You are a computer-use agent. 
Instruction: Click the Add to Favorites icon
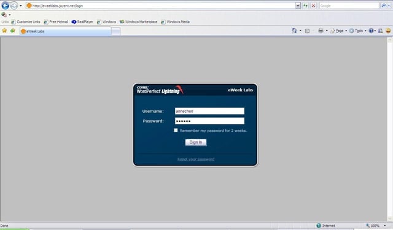[x=13, y=31]
